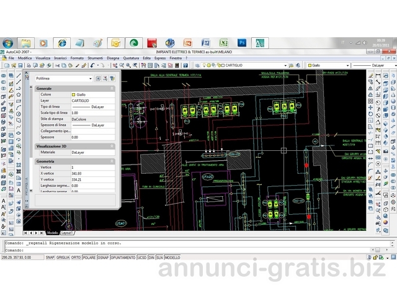Open the Layer Properties Manager
Image resolution: width=397 pixels, height=298 pixels.
[197, 65]
